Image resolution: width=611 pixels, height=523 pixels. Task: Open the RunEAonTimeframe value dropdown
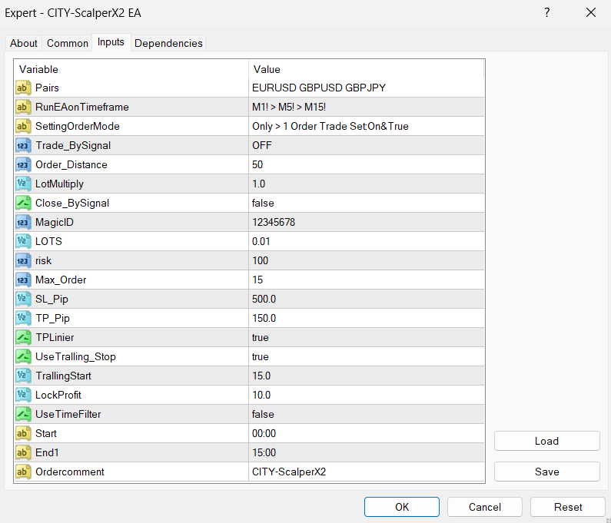pos(366,107)
